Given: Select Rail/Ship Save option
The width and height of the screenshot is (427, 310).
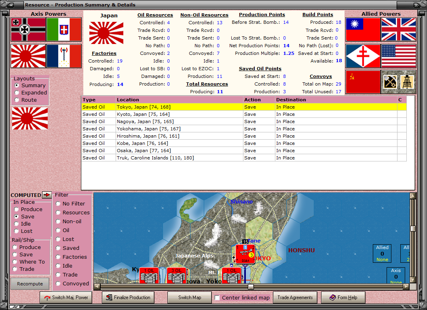Looking at the screenshot, I should coord(23,255).
